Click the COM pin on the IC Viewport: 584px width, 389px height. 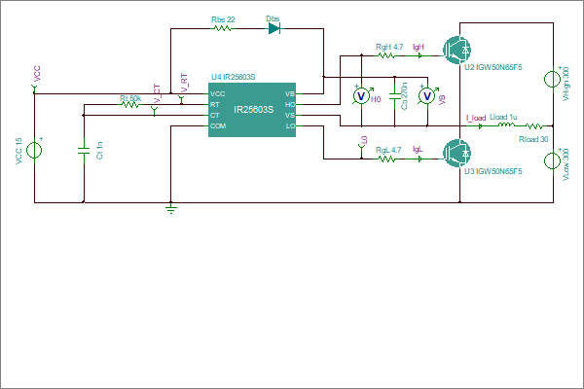click(218, 125)
